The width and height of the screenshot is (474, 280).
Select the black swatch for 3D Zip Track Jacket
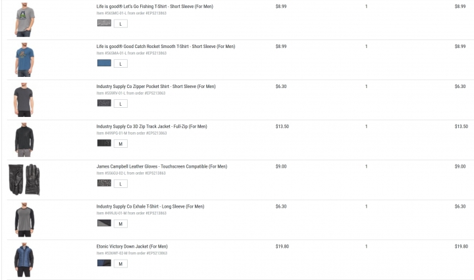click(x=104, y=143)
